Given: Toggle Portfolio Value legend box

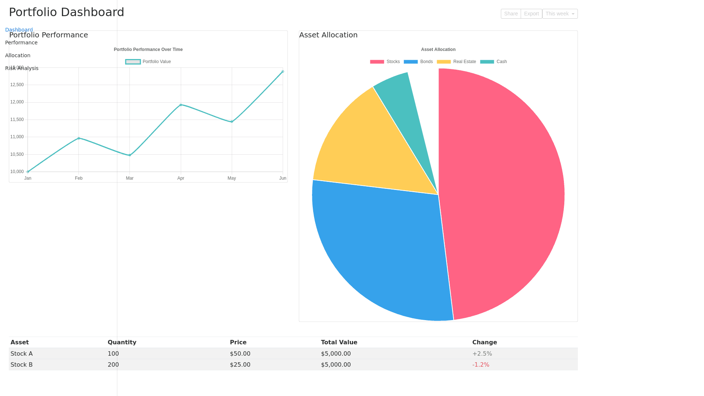Looking at the screenshot, I should [x=133, y=62].
